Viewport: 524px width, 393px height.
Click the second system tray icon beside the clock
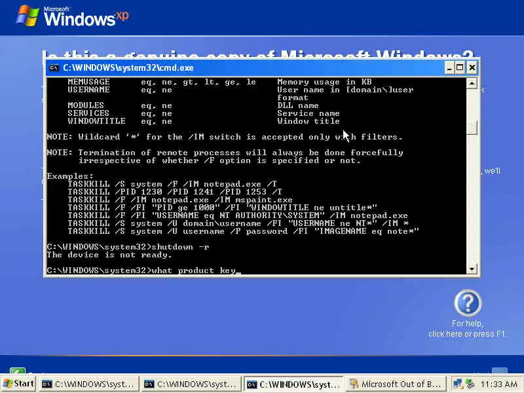(470, 384)
